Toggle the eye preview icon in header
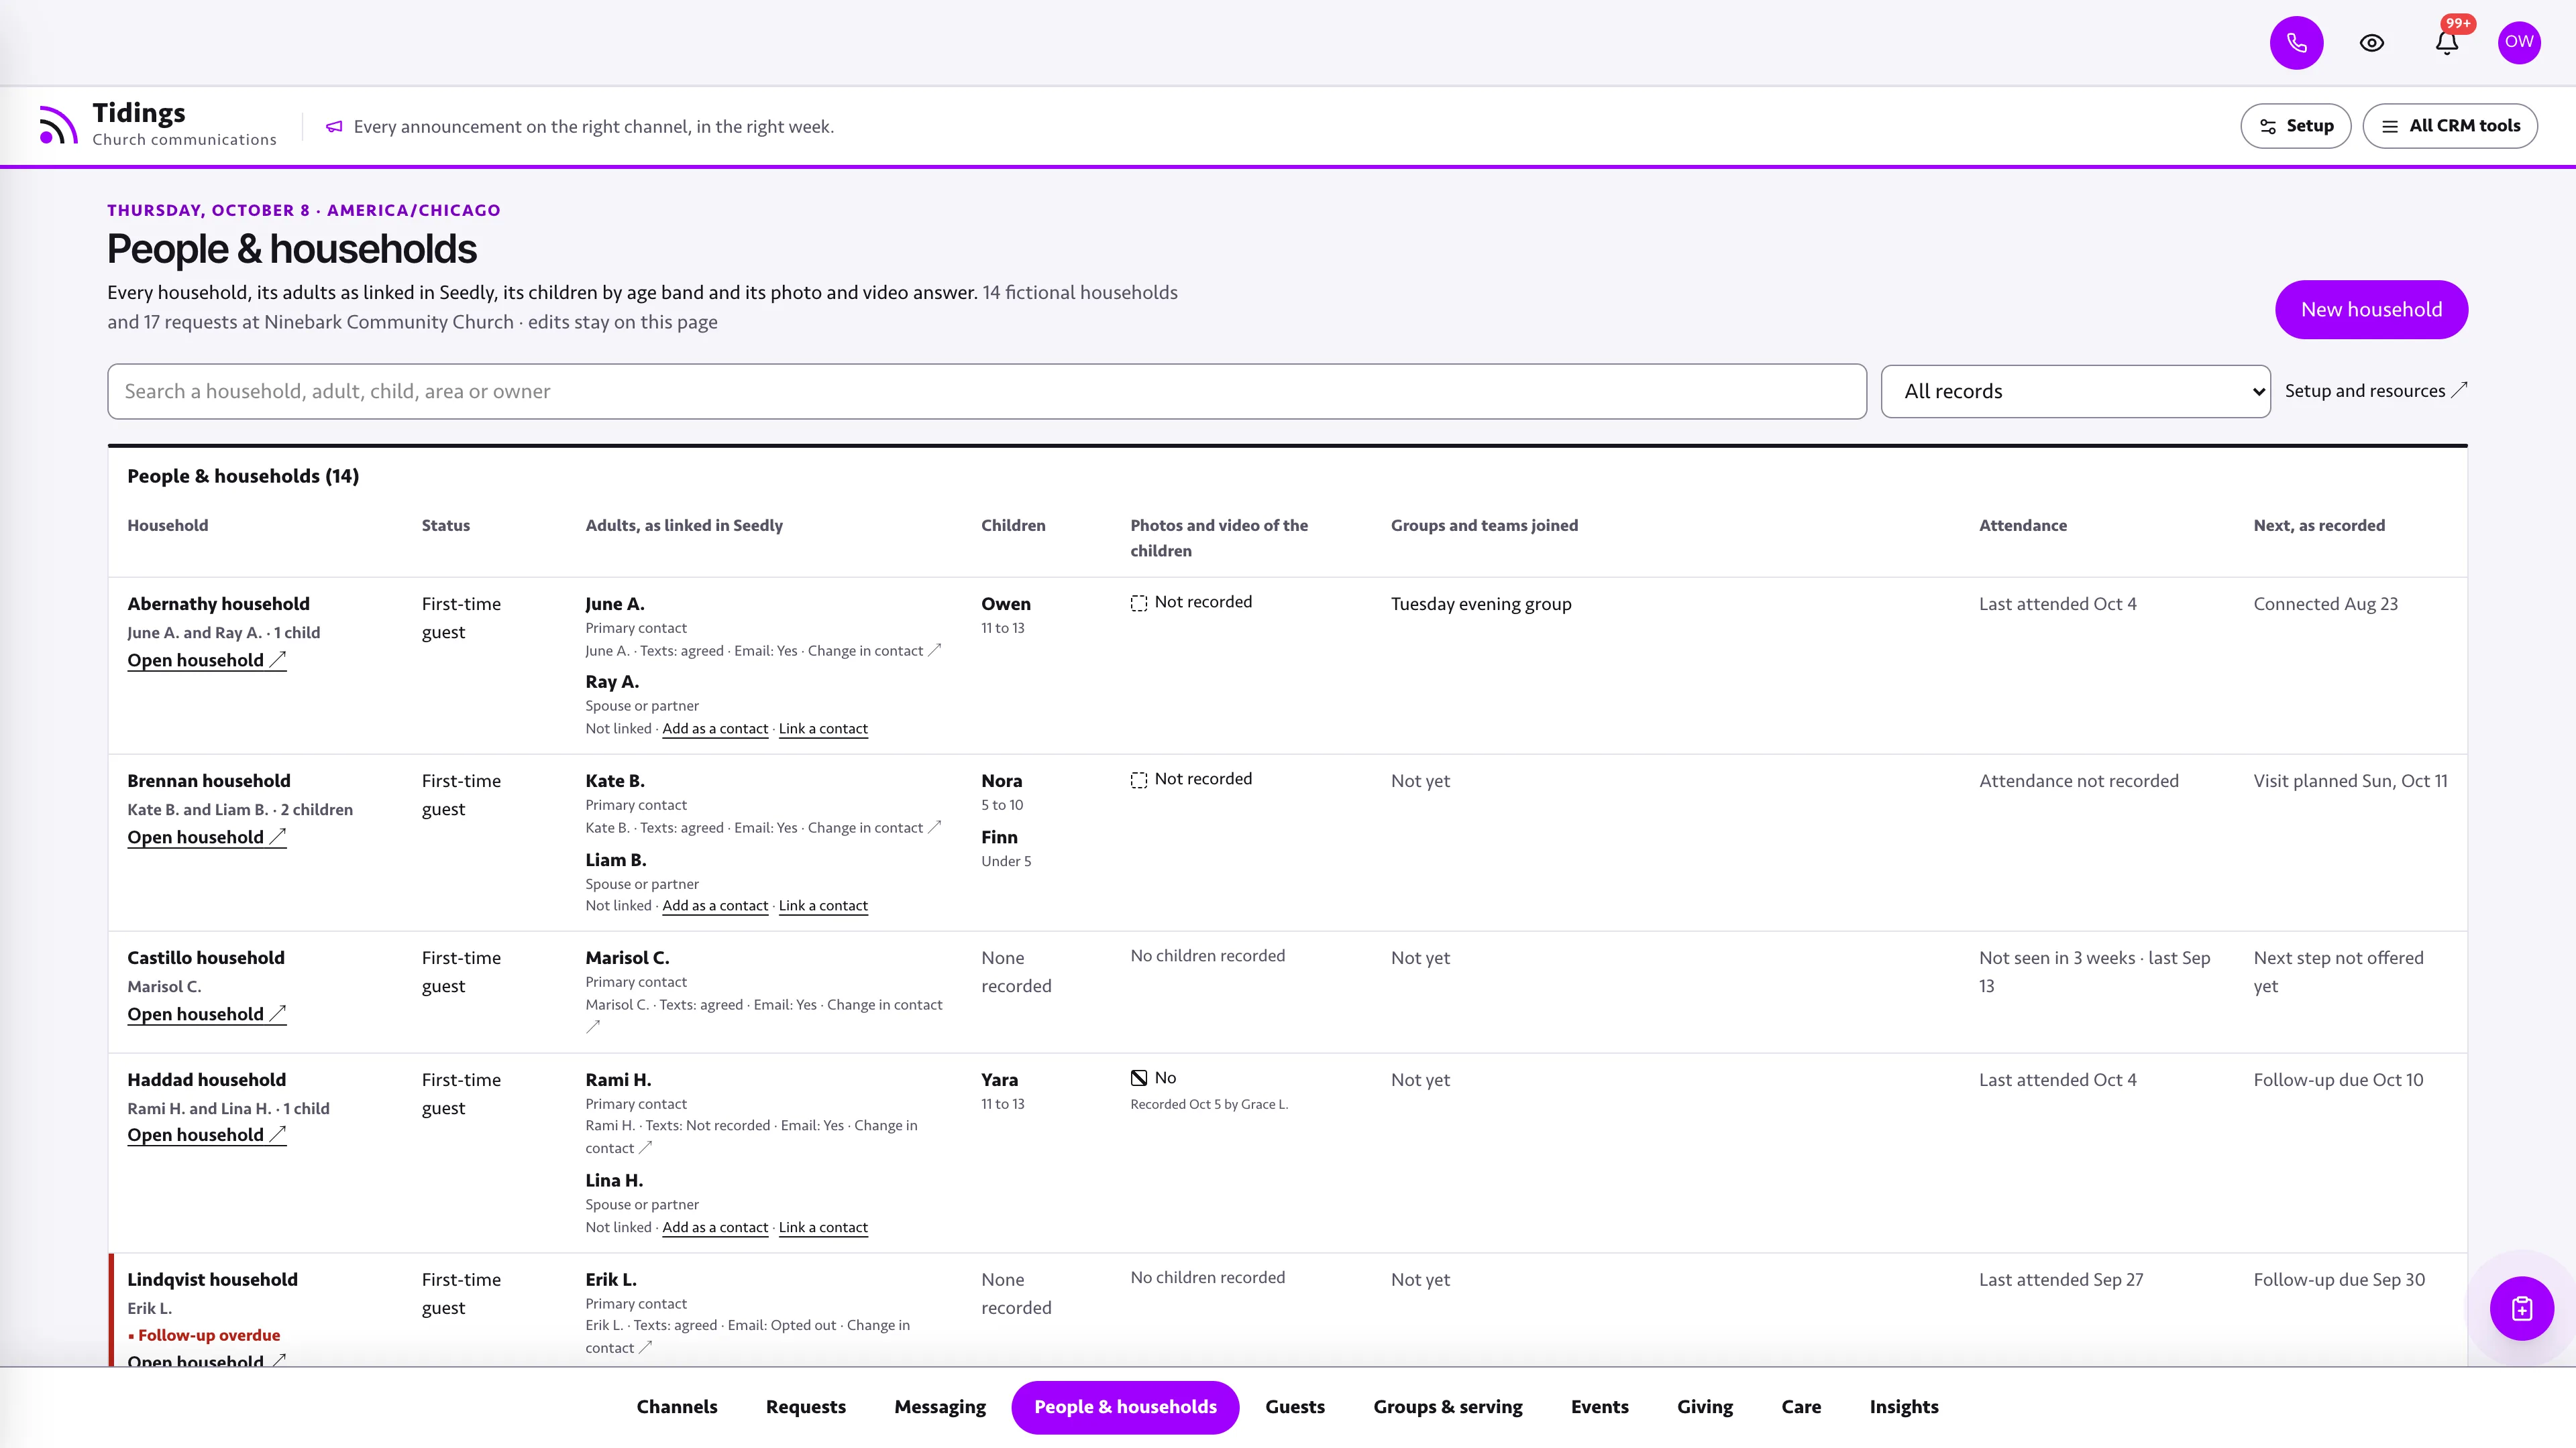The height and width of the screenshot is (1448, 2576). (x=2372, y=43)
